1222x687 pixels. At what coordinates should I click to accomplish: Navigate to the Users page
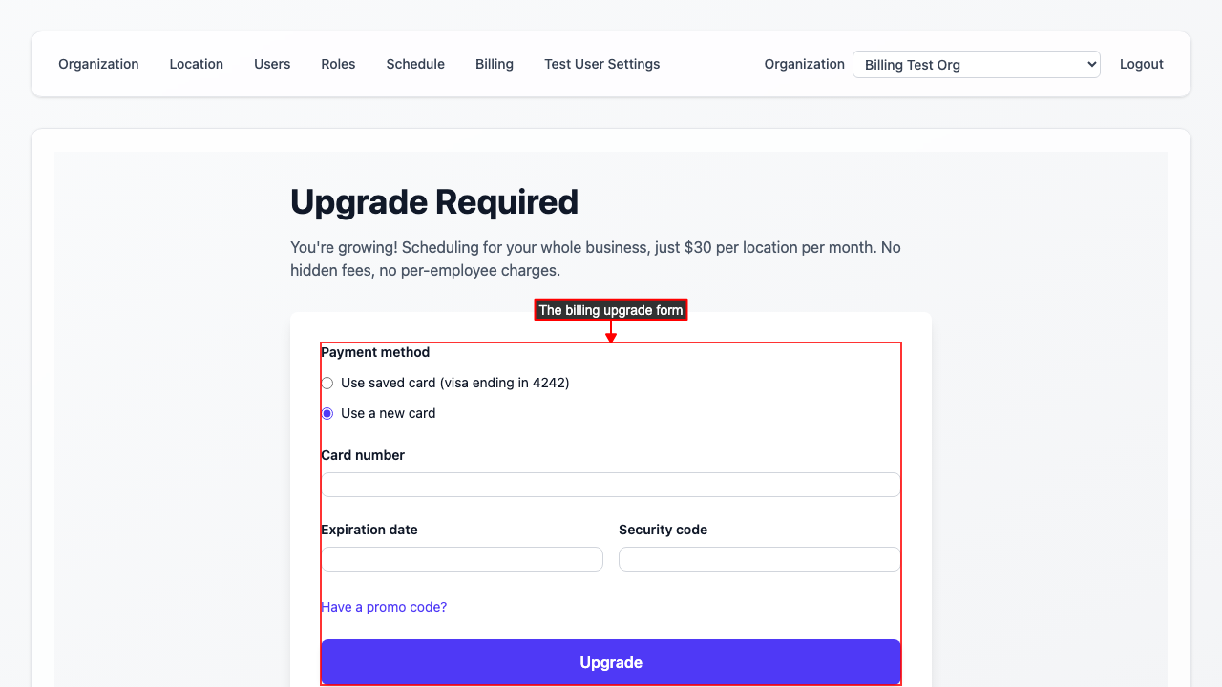click(272, 64)
